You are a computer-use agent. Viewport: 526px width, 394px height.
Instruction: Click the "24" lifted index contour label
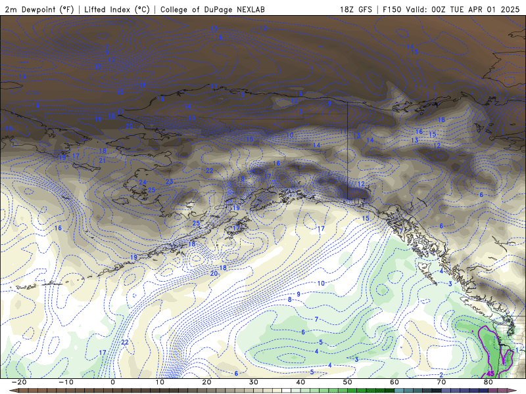(x=143, y=183)
